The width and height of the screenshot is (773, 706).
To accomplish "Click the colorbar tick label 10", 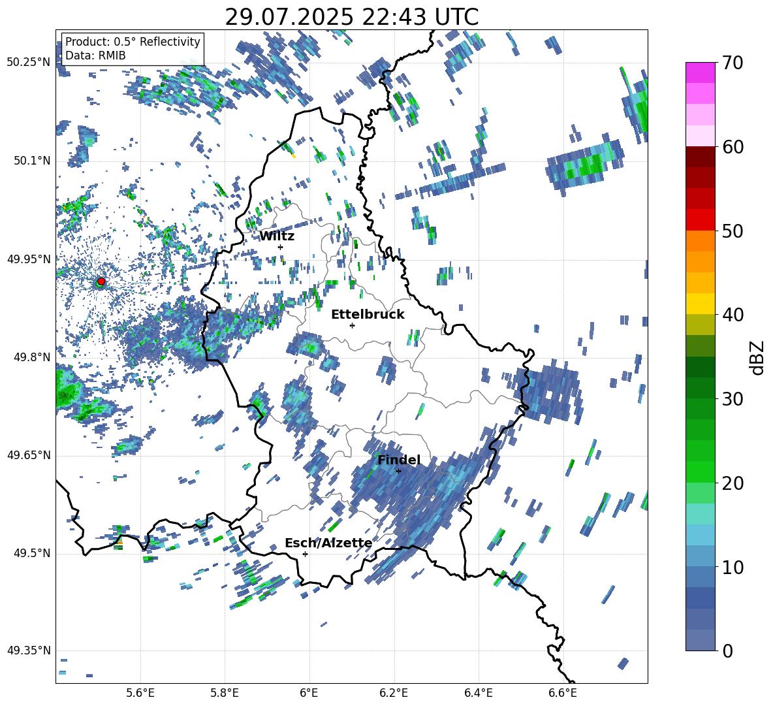I will [733, 568].
